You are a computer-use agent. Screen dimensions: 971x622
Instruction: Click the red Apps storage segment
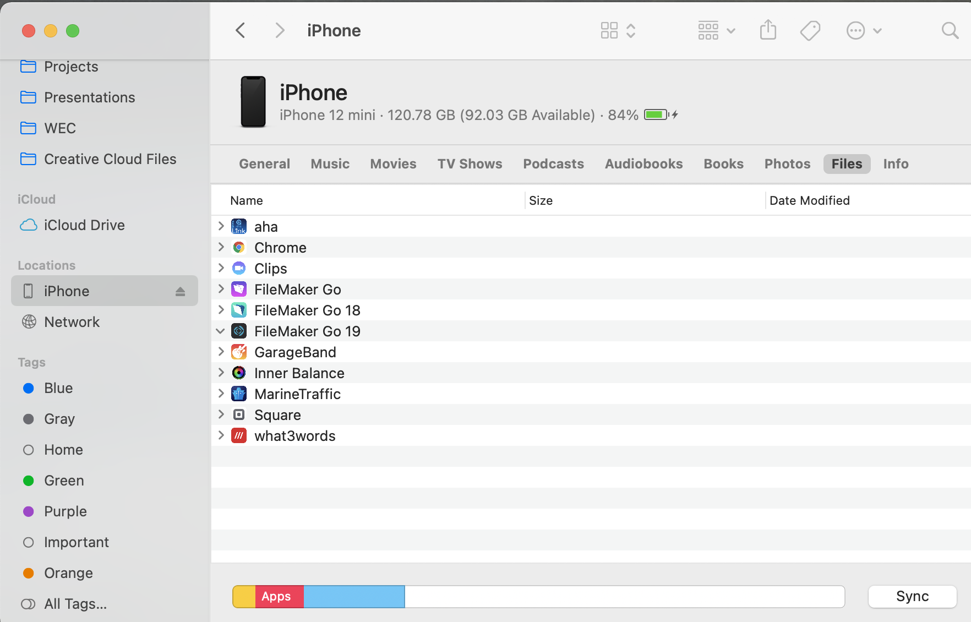pyautogui.click(x=279, y=597)
